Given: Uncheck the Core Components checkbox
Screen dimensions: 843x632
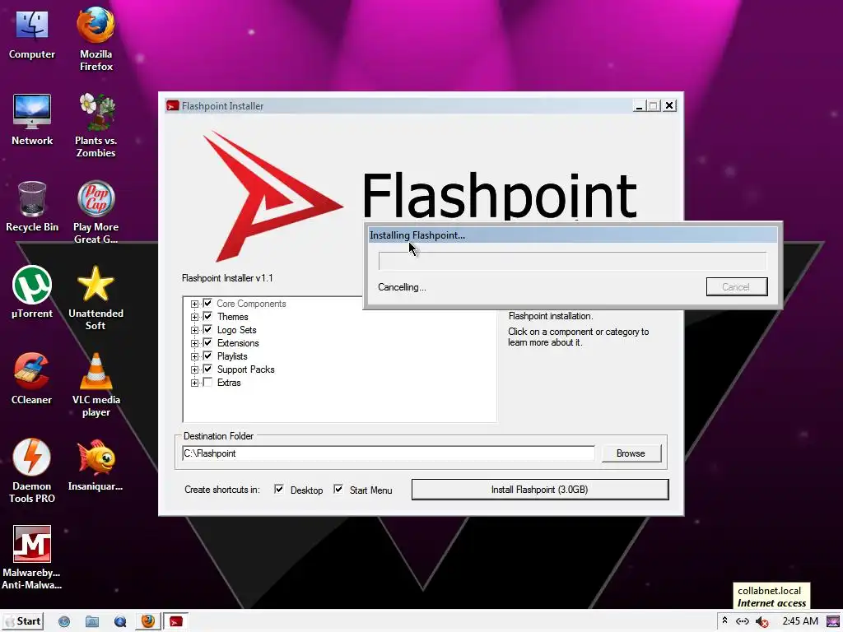Looking at the screenshot, I should tap(207, 303).
